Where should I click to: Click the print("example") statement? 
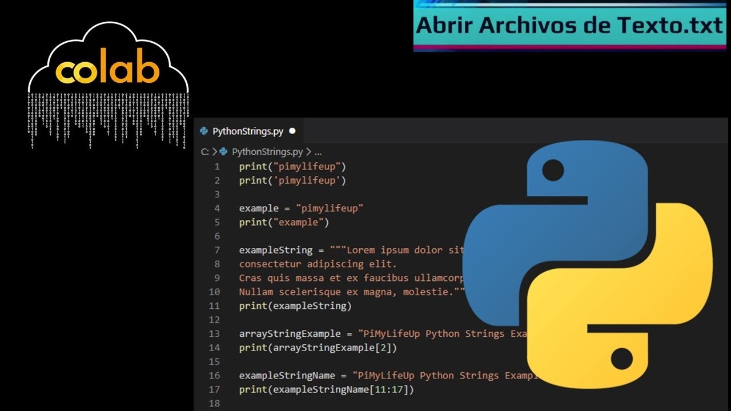(284, 222)
